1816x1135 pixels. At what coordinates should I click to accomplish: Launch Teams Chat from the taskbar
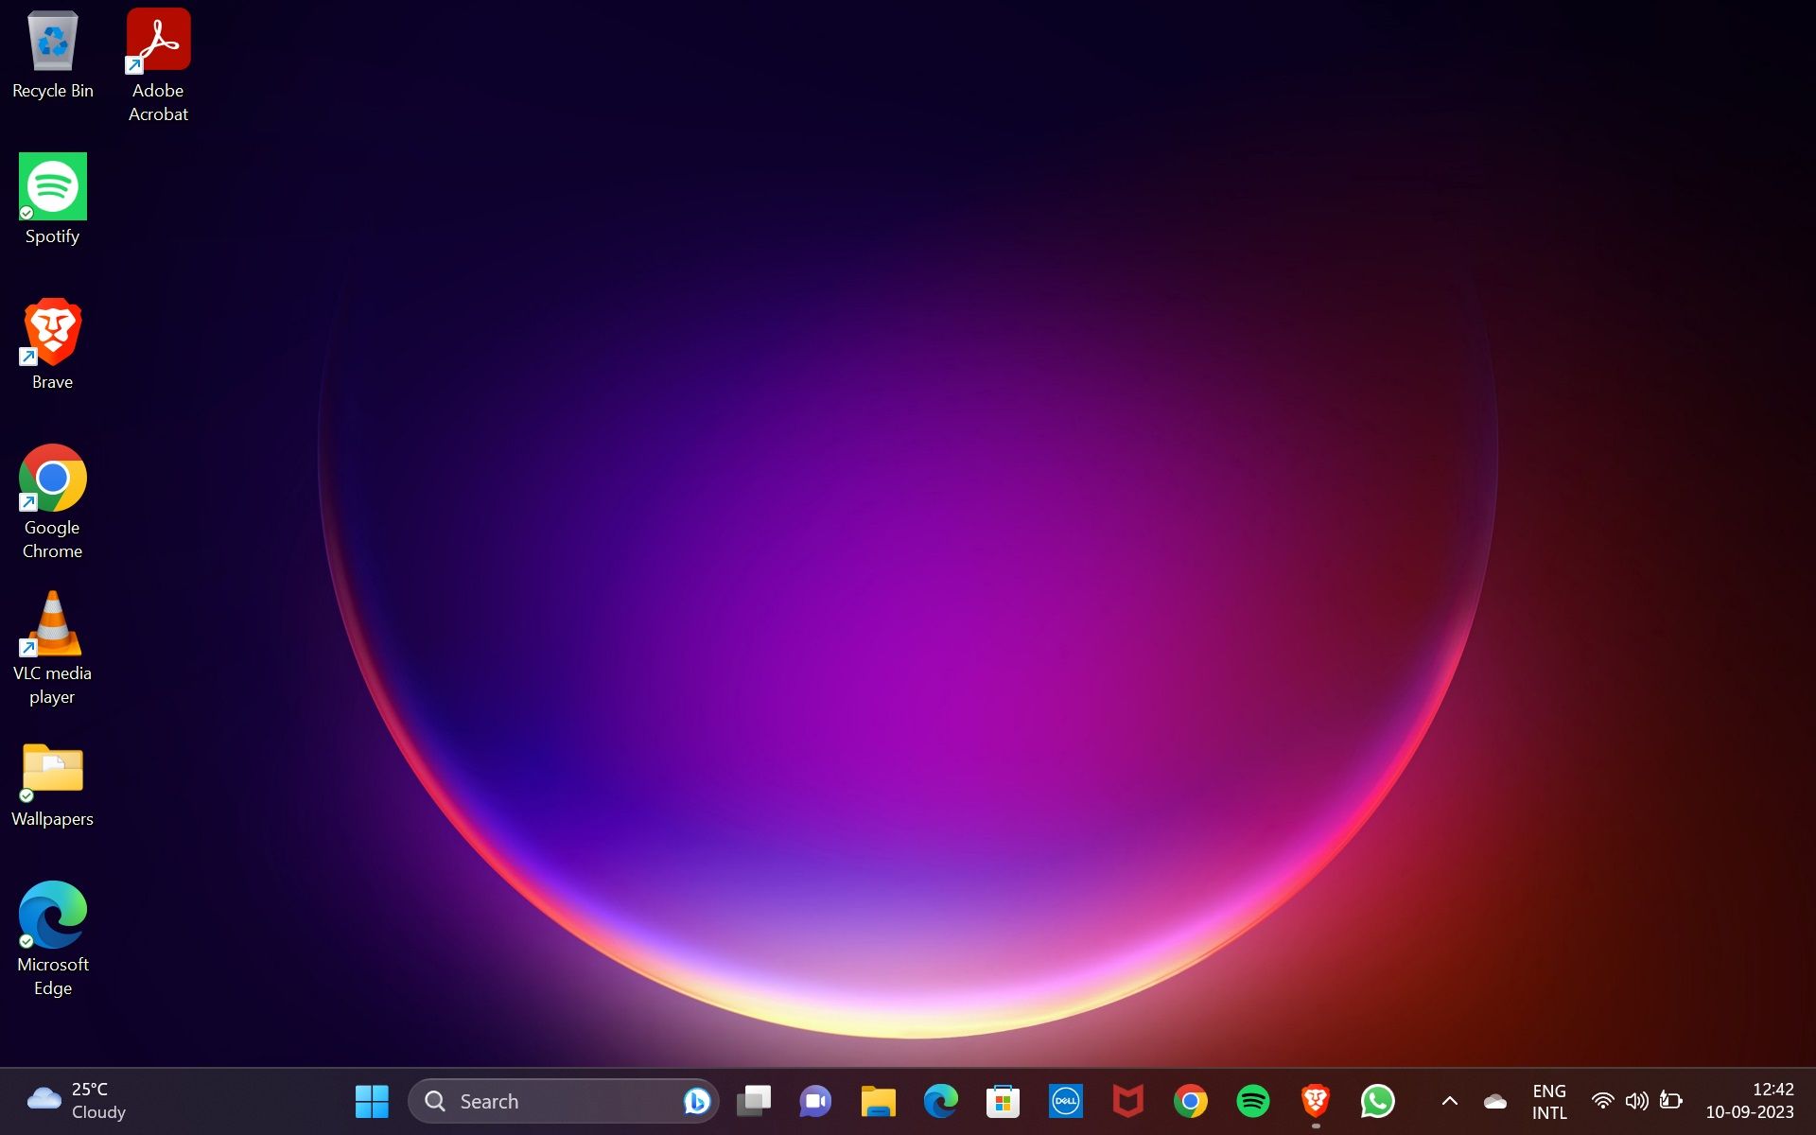click(815, 1101)
